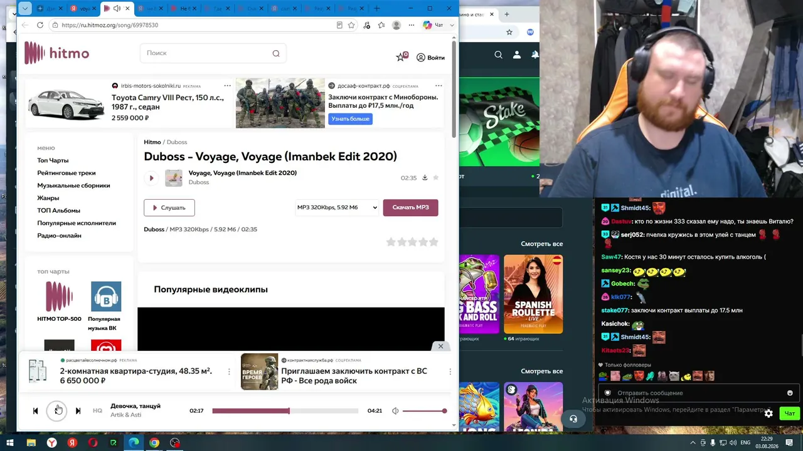Open immersive reader icon in address bar
The image size is (803, 451).
pyautogui.click(x=339, y=25)
